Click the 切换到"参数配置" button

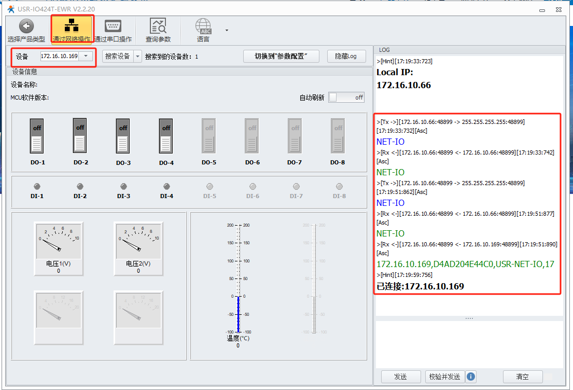click(x=281, y=56)
